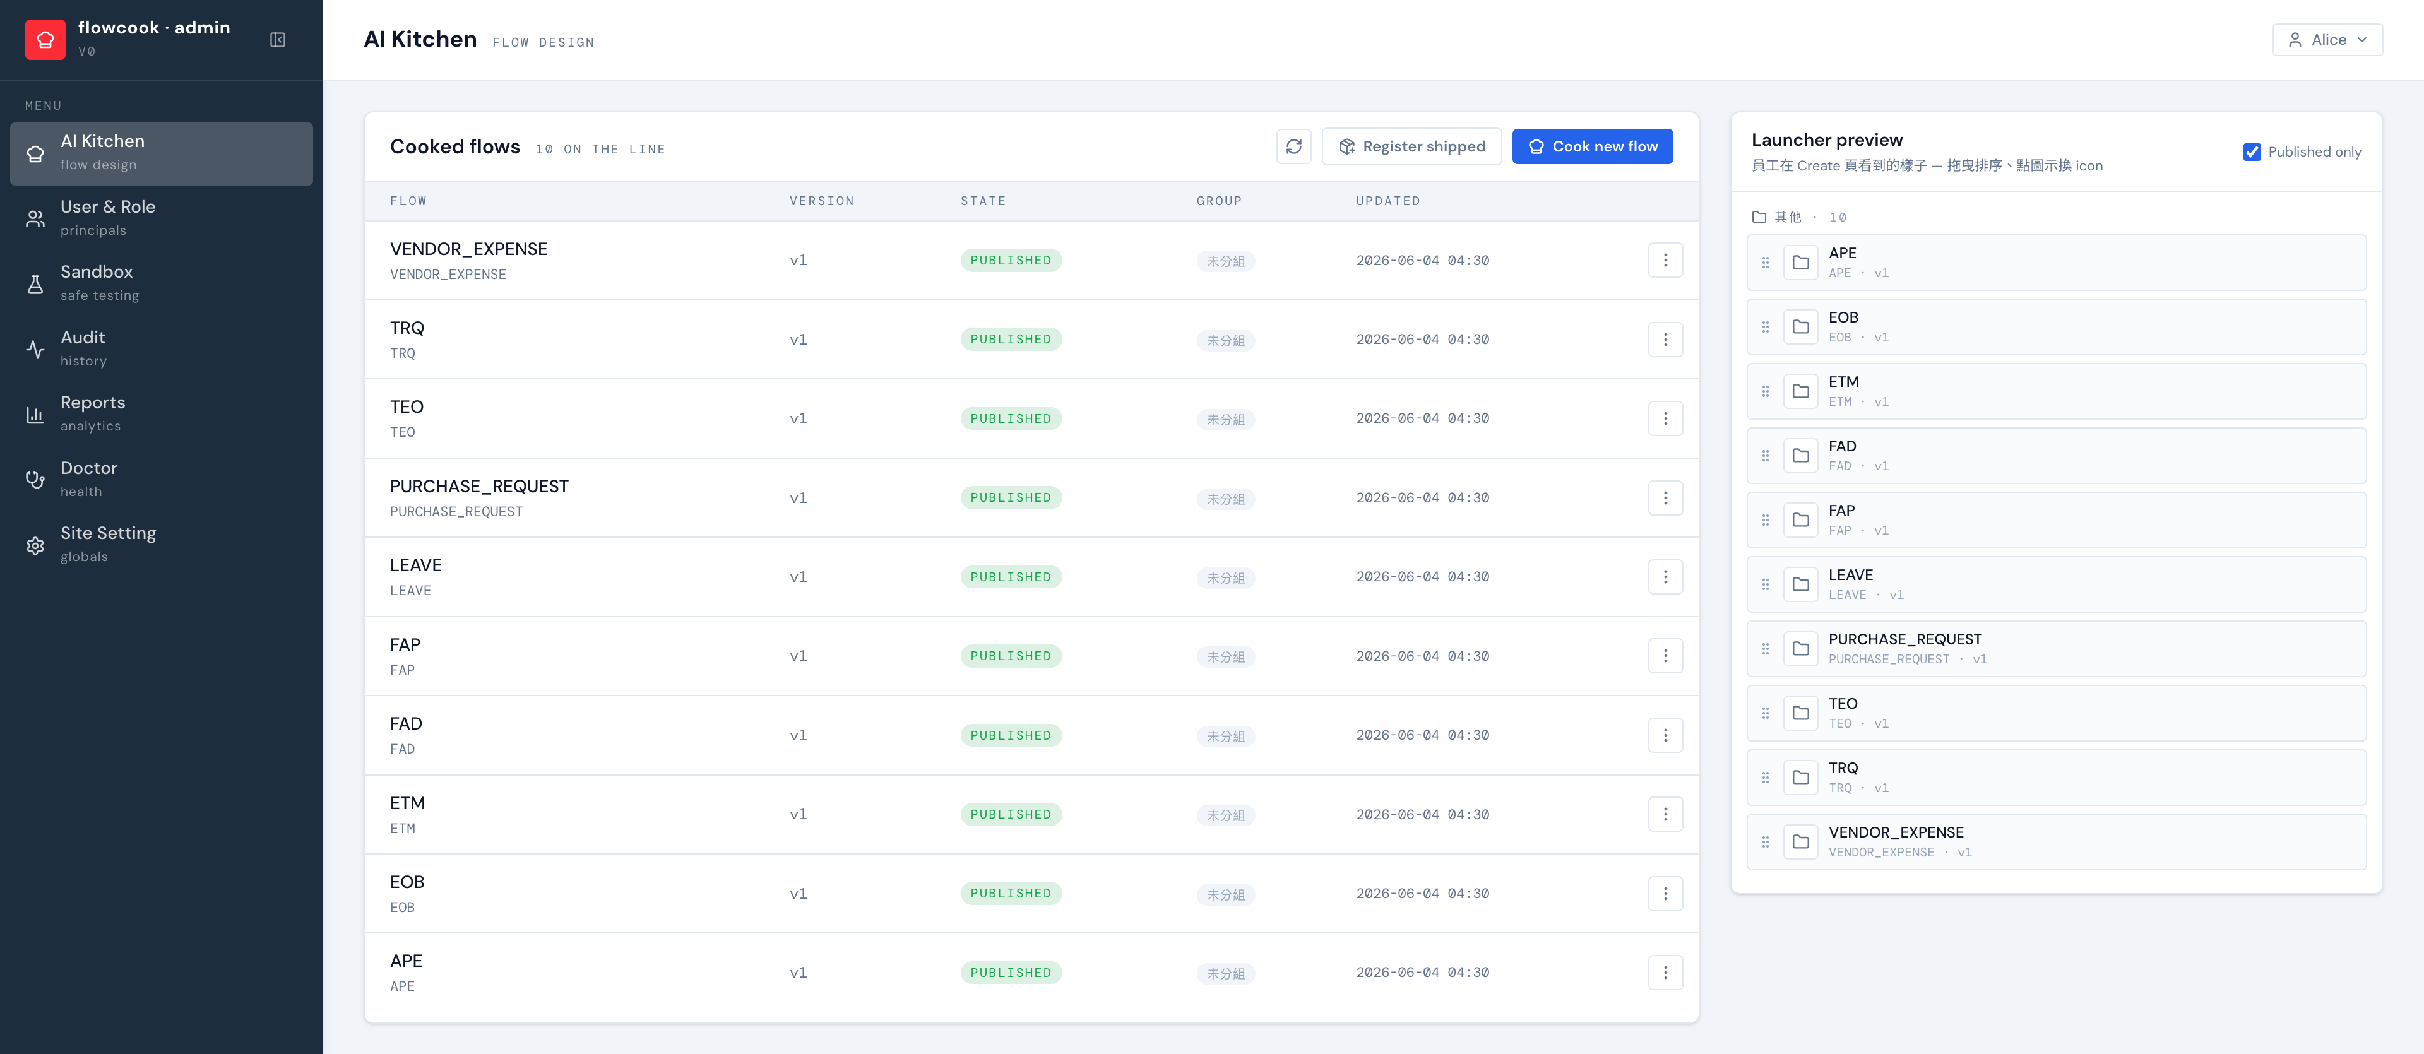Go to User & Role principals
Screen dimensions: 2424x1054
(x=162, y=218)
